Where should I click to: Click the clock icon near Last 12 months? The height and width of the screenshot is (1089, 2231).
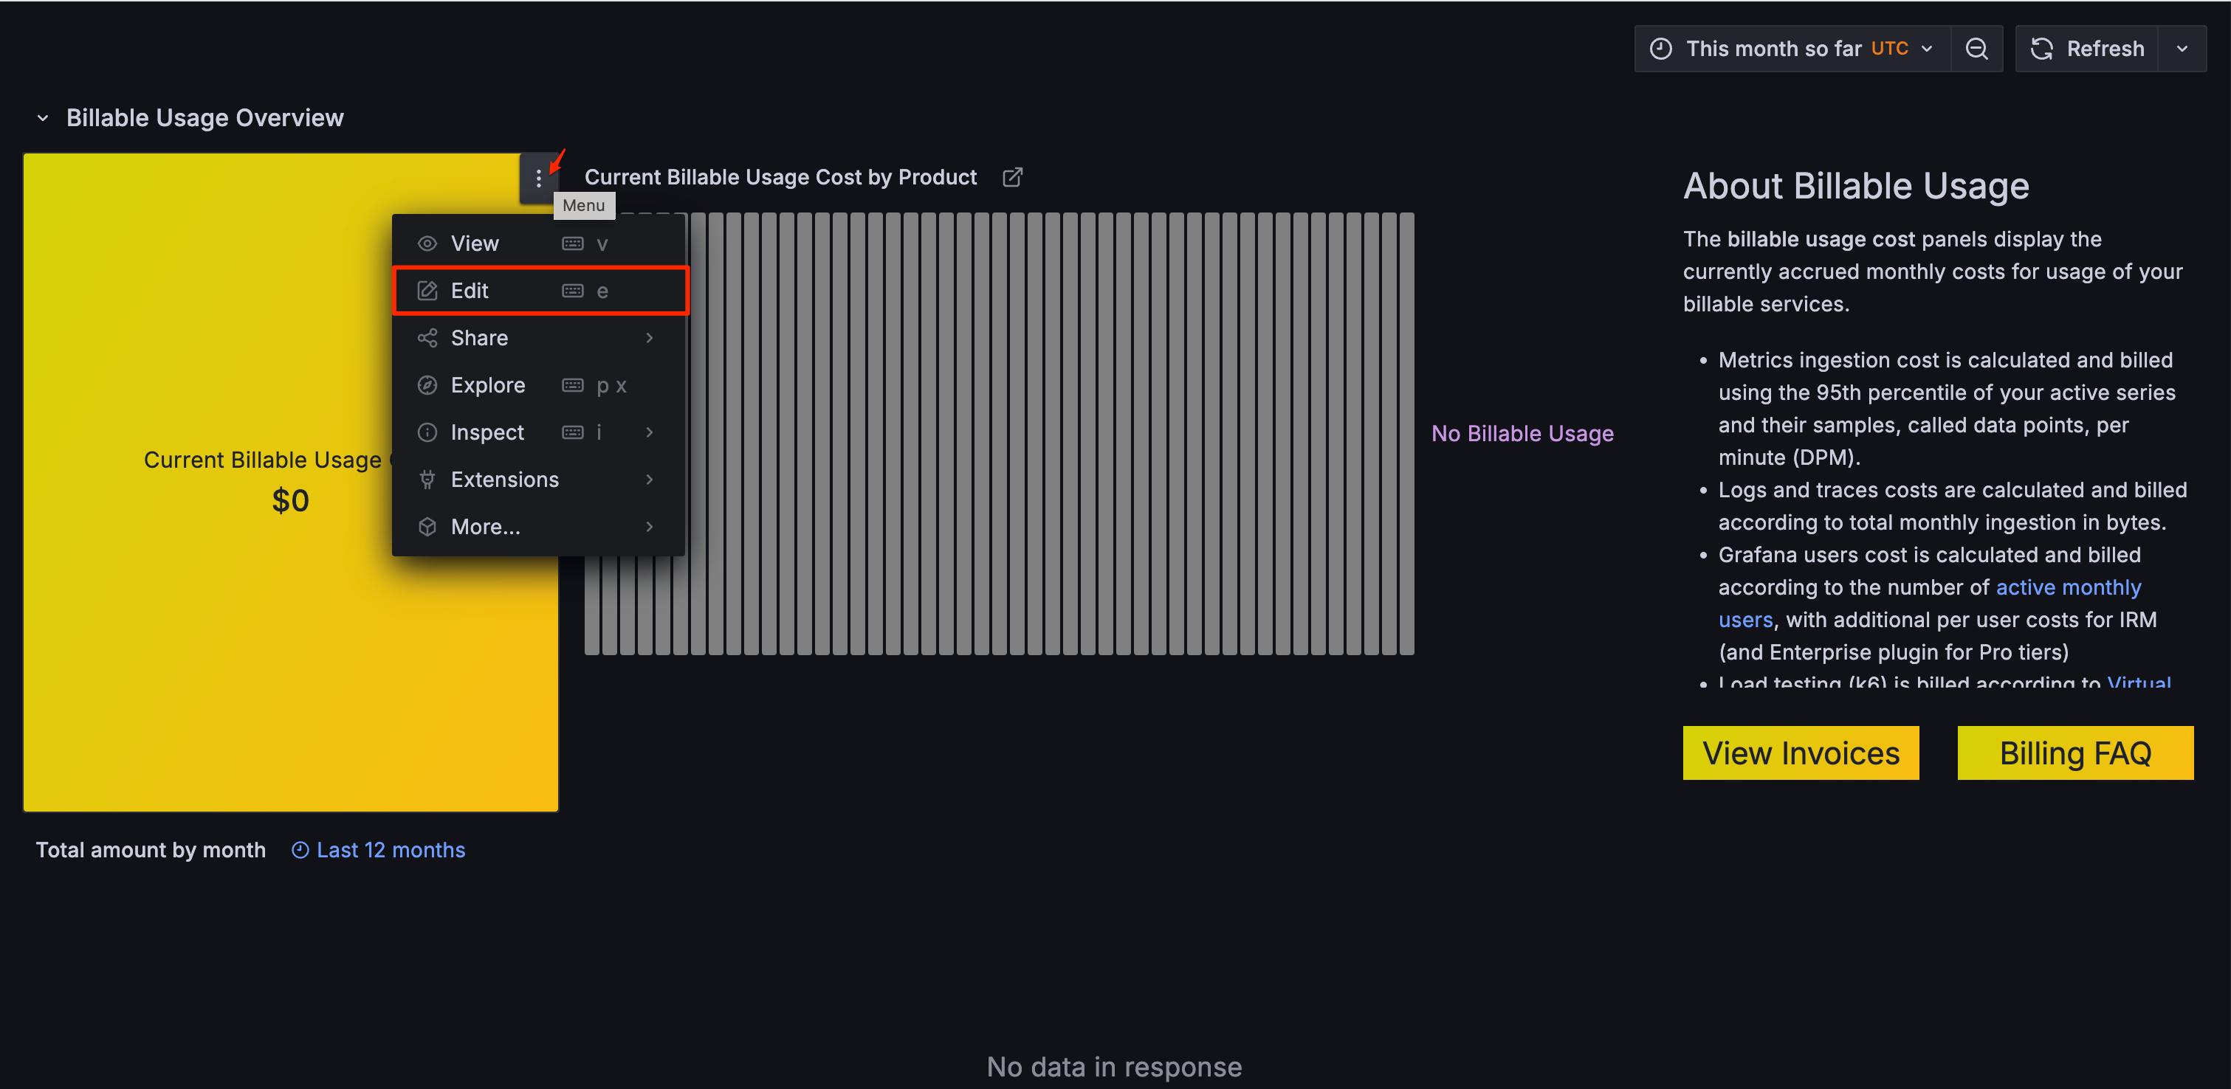300,849
